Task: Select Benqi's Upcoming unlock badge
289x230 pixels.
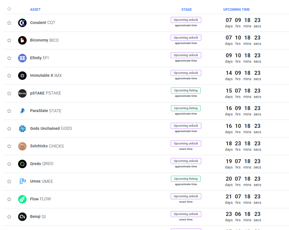Action: (186, 214)
